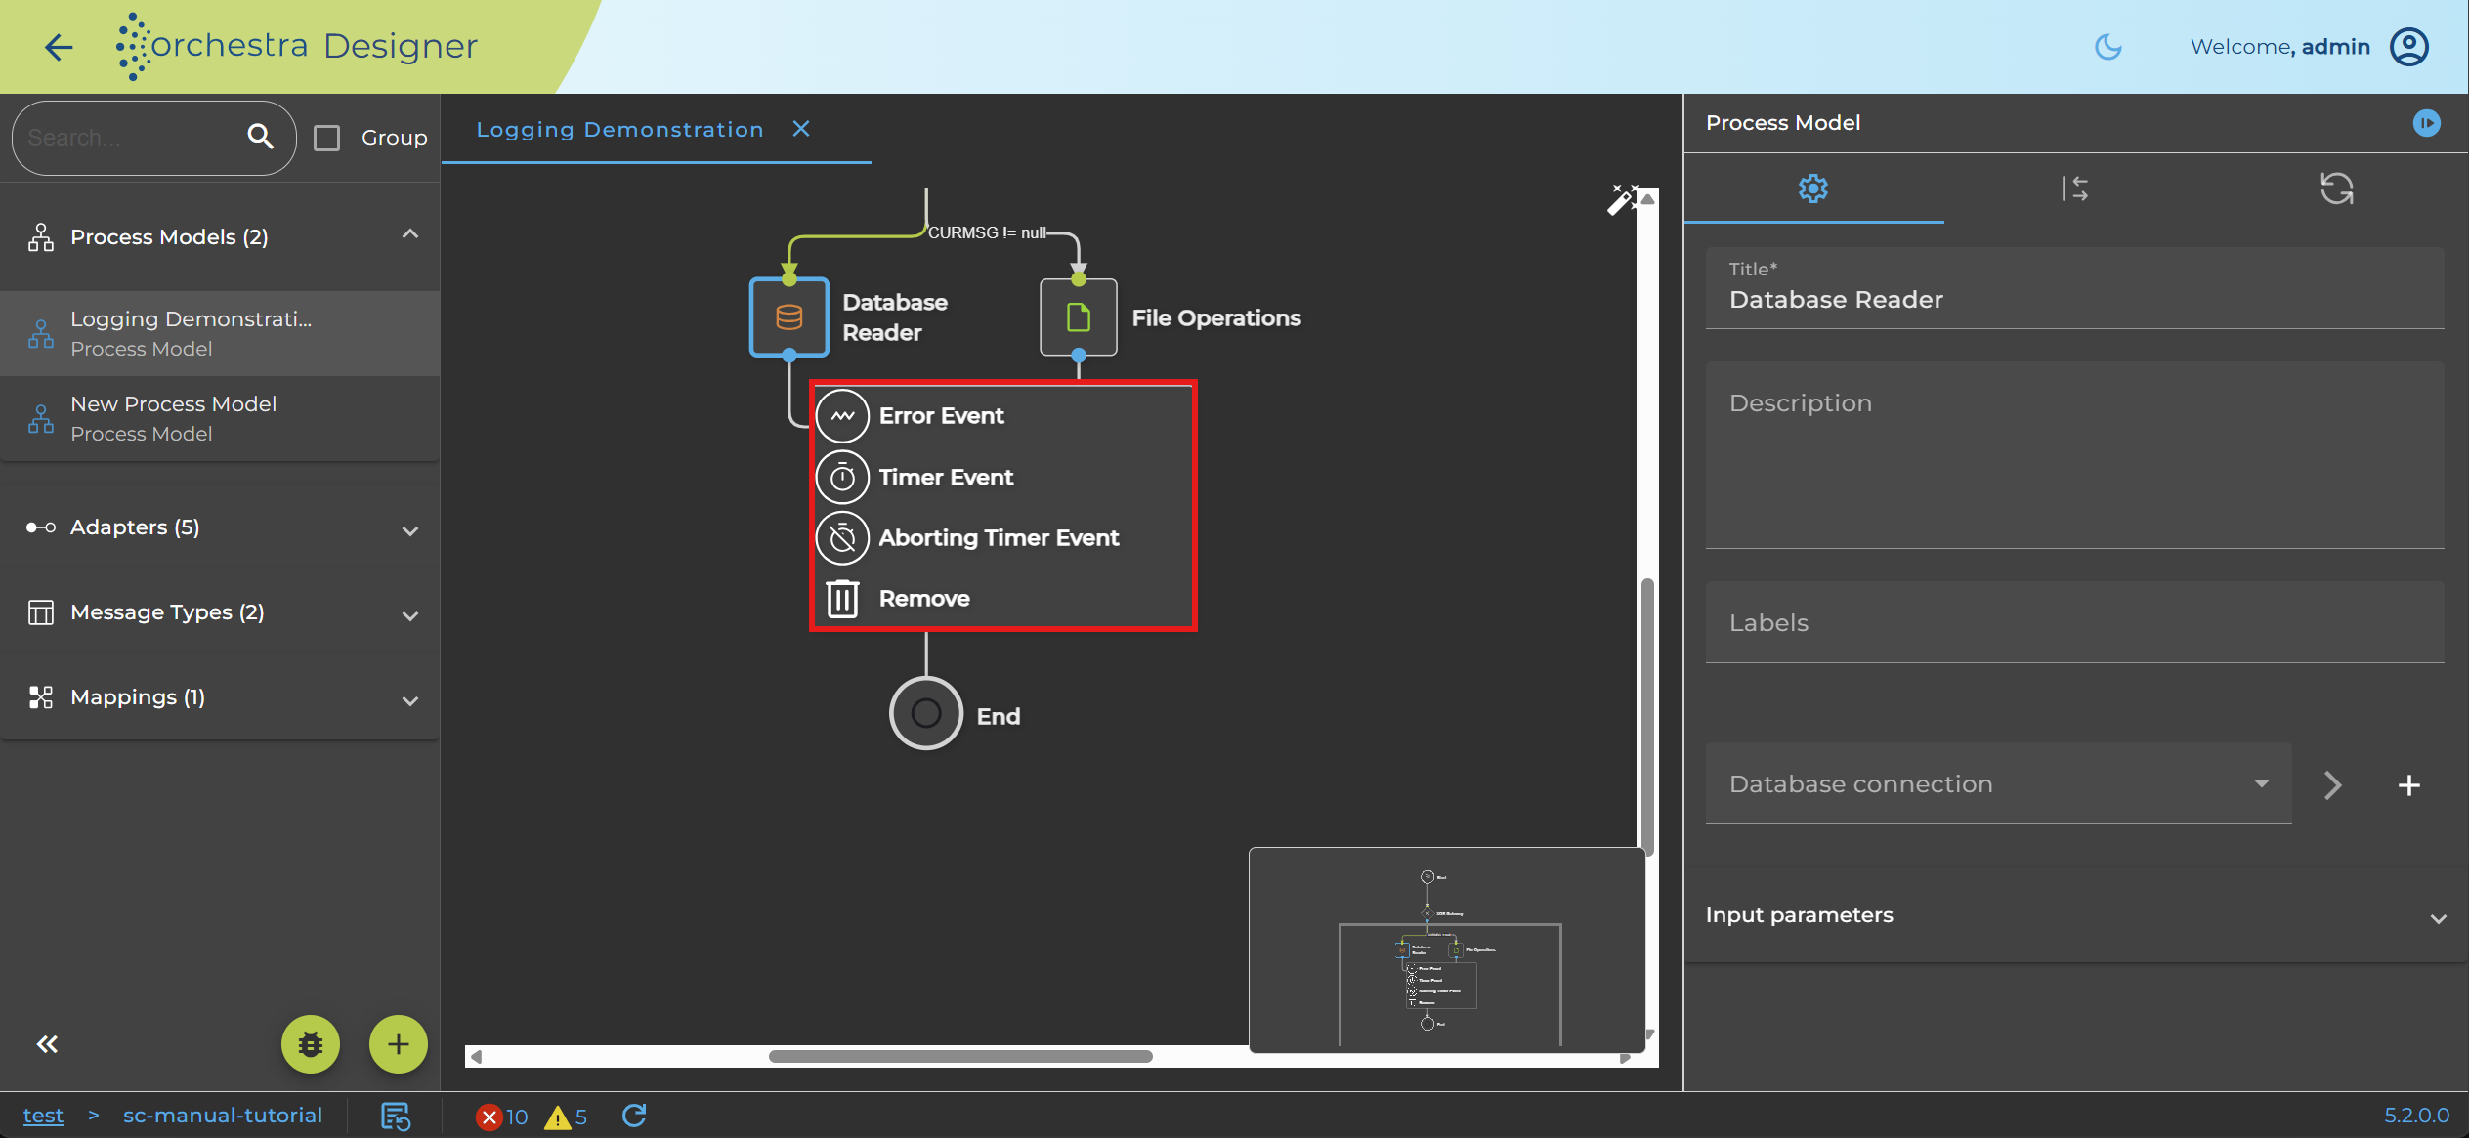The width and height of the screenshot is (2469, 1138).
Task: Choose Remove from context menu
Action: click(1003, 599)
